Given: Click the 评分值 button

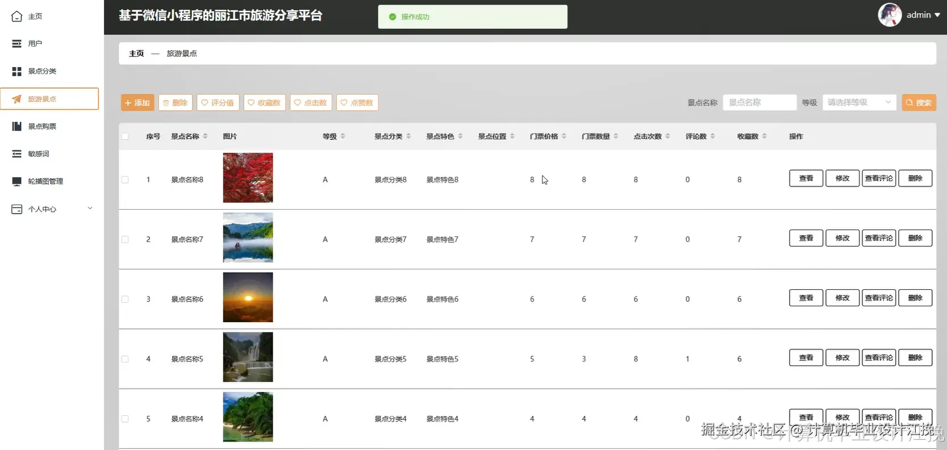Looking at the screenshot, I should 218,103.
